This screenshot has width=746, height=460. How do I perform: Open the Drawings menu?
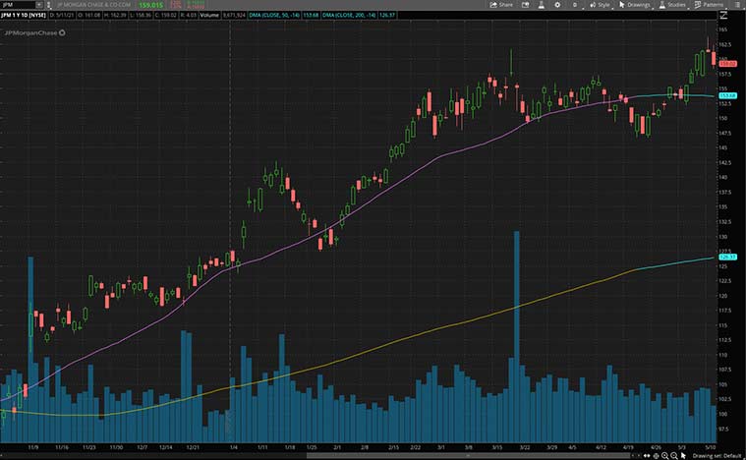click(635, 5)
